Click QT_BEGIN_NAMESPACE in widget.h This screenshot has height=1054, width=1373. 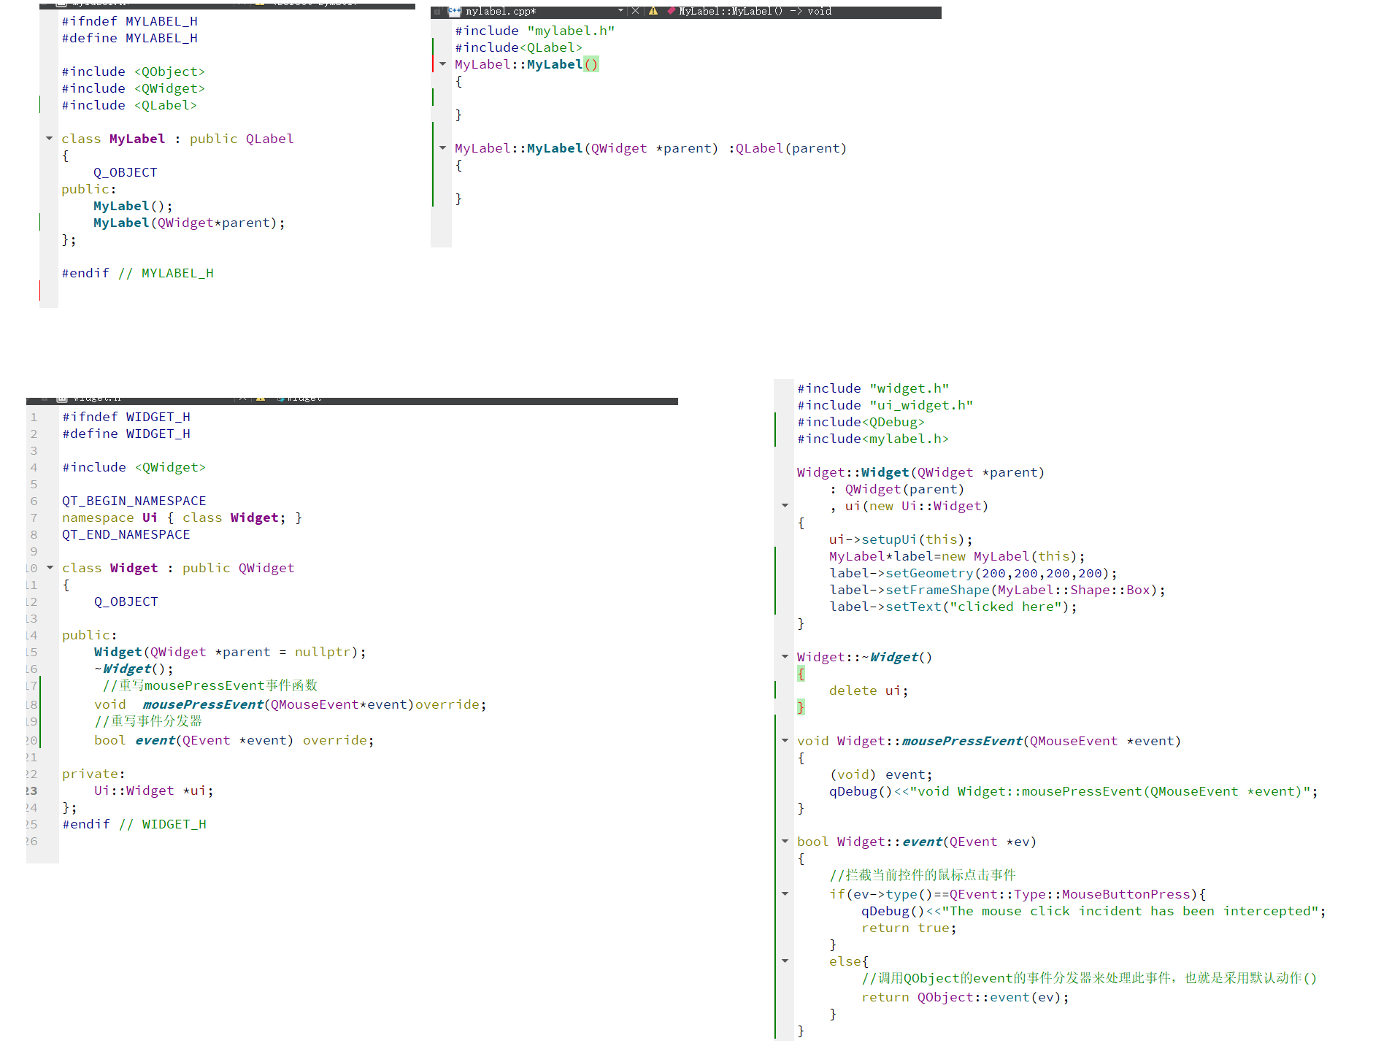pyautogui.click(x=134, y=501)
